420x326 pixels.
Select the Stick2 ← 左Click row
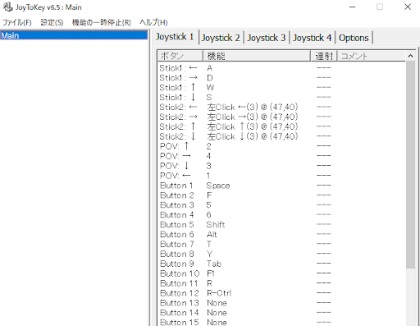pyautogui.click(x=281, y=107)
